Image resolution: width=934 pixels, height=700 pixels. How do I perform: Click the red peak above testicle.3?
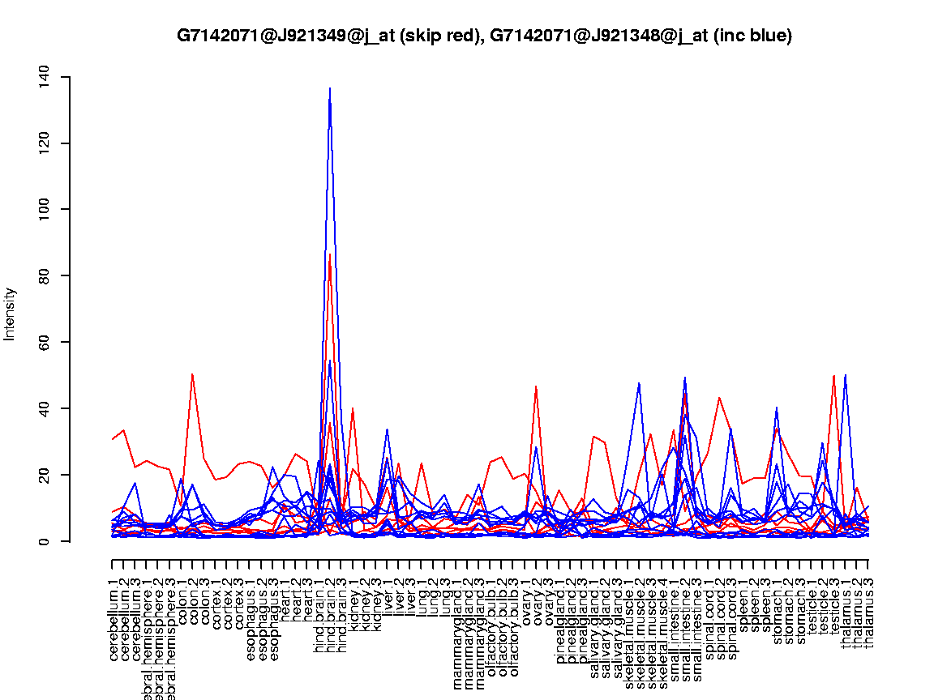click(x=834, y=376)
